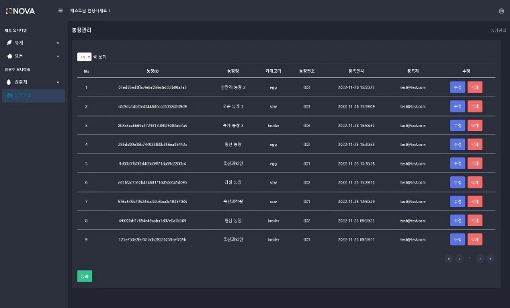Click the red delete button in row 9
This screenshot has width=510, height=308.
[475, 239]
